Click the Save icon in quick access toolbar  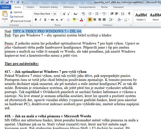[x=7, y=2]
